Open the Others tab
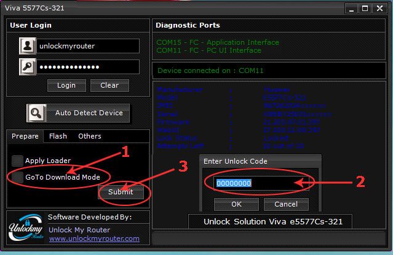This screenshot has height=255, width=393. click(90, 136)
